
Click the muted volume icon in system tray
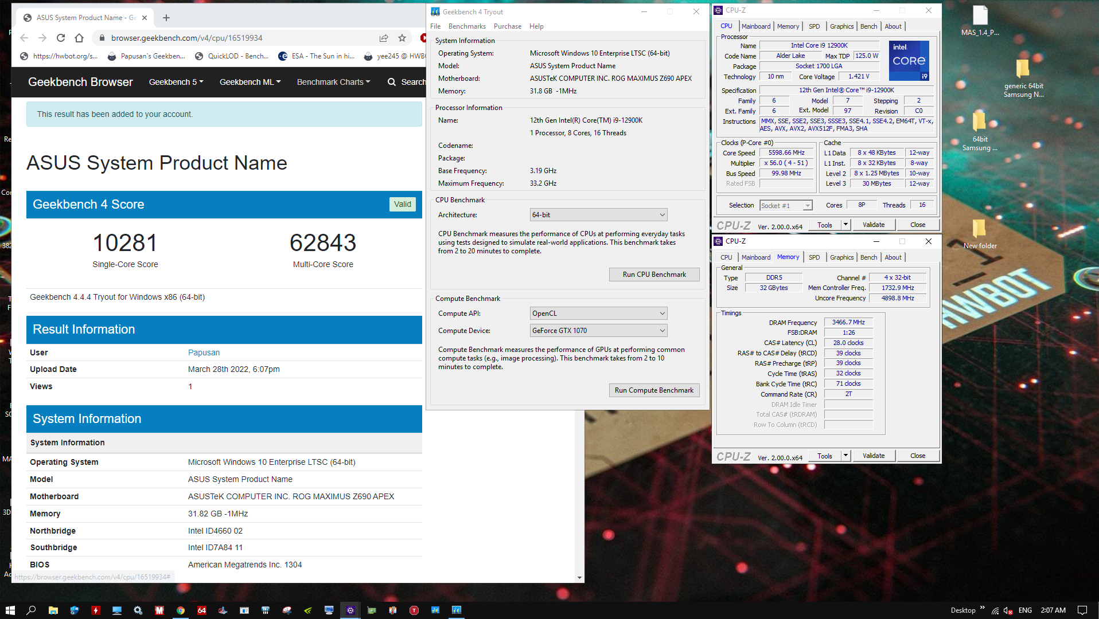click(x=1008, y=610)
